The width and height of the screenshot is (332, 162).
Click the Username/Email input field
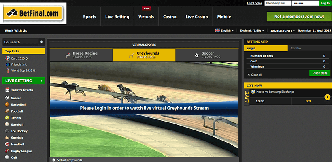point(278,3)
